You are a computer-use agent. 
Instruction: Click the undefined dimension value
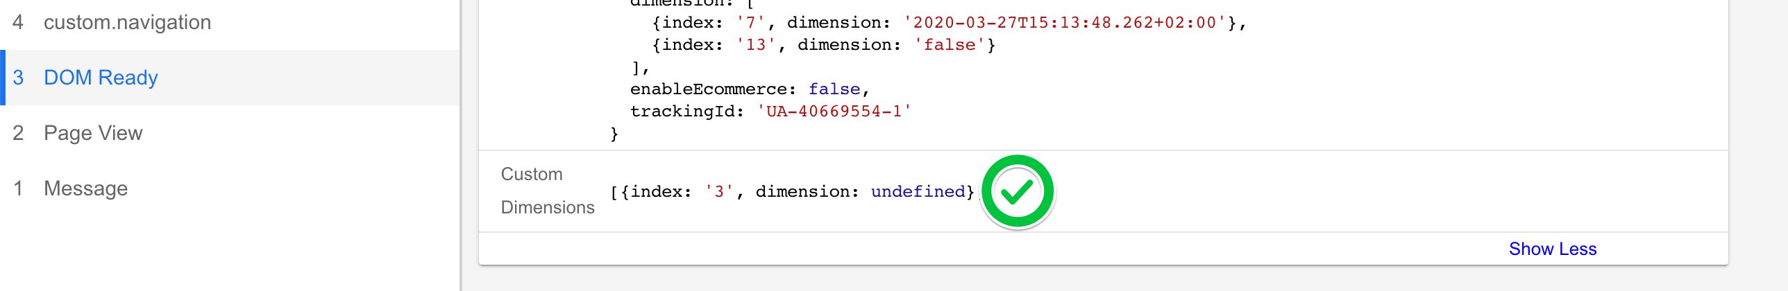(918, 191)
